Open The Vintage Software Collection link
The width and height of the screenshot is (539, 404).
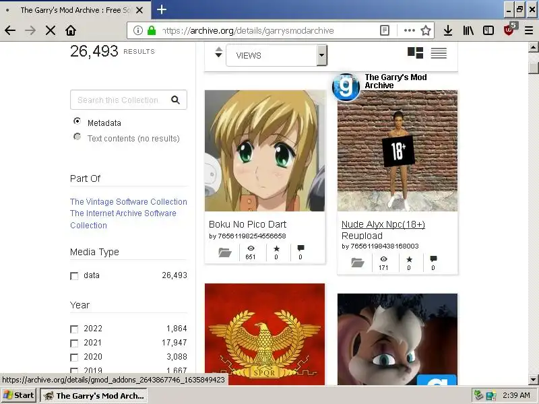[x=129, y=201]
